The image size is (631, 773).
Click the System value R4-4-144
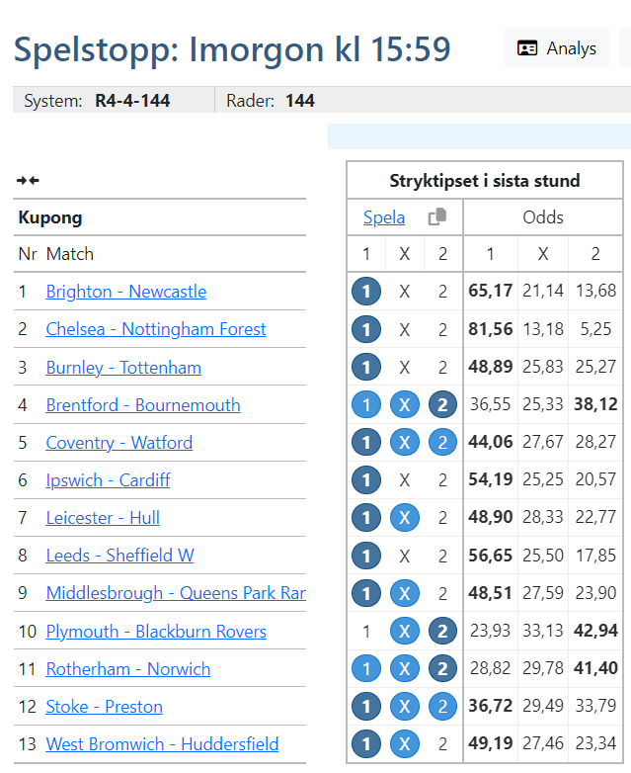click(x=132, y=101)
